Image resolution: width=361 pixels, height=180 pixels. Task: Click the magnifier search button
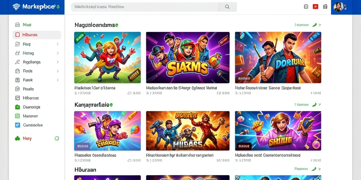click(x=227, y=7)
